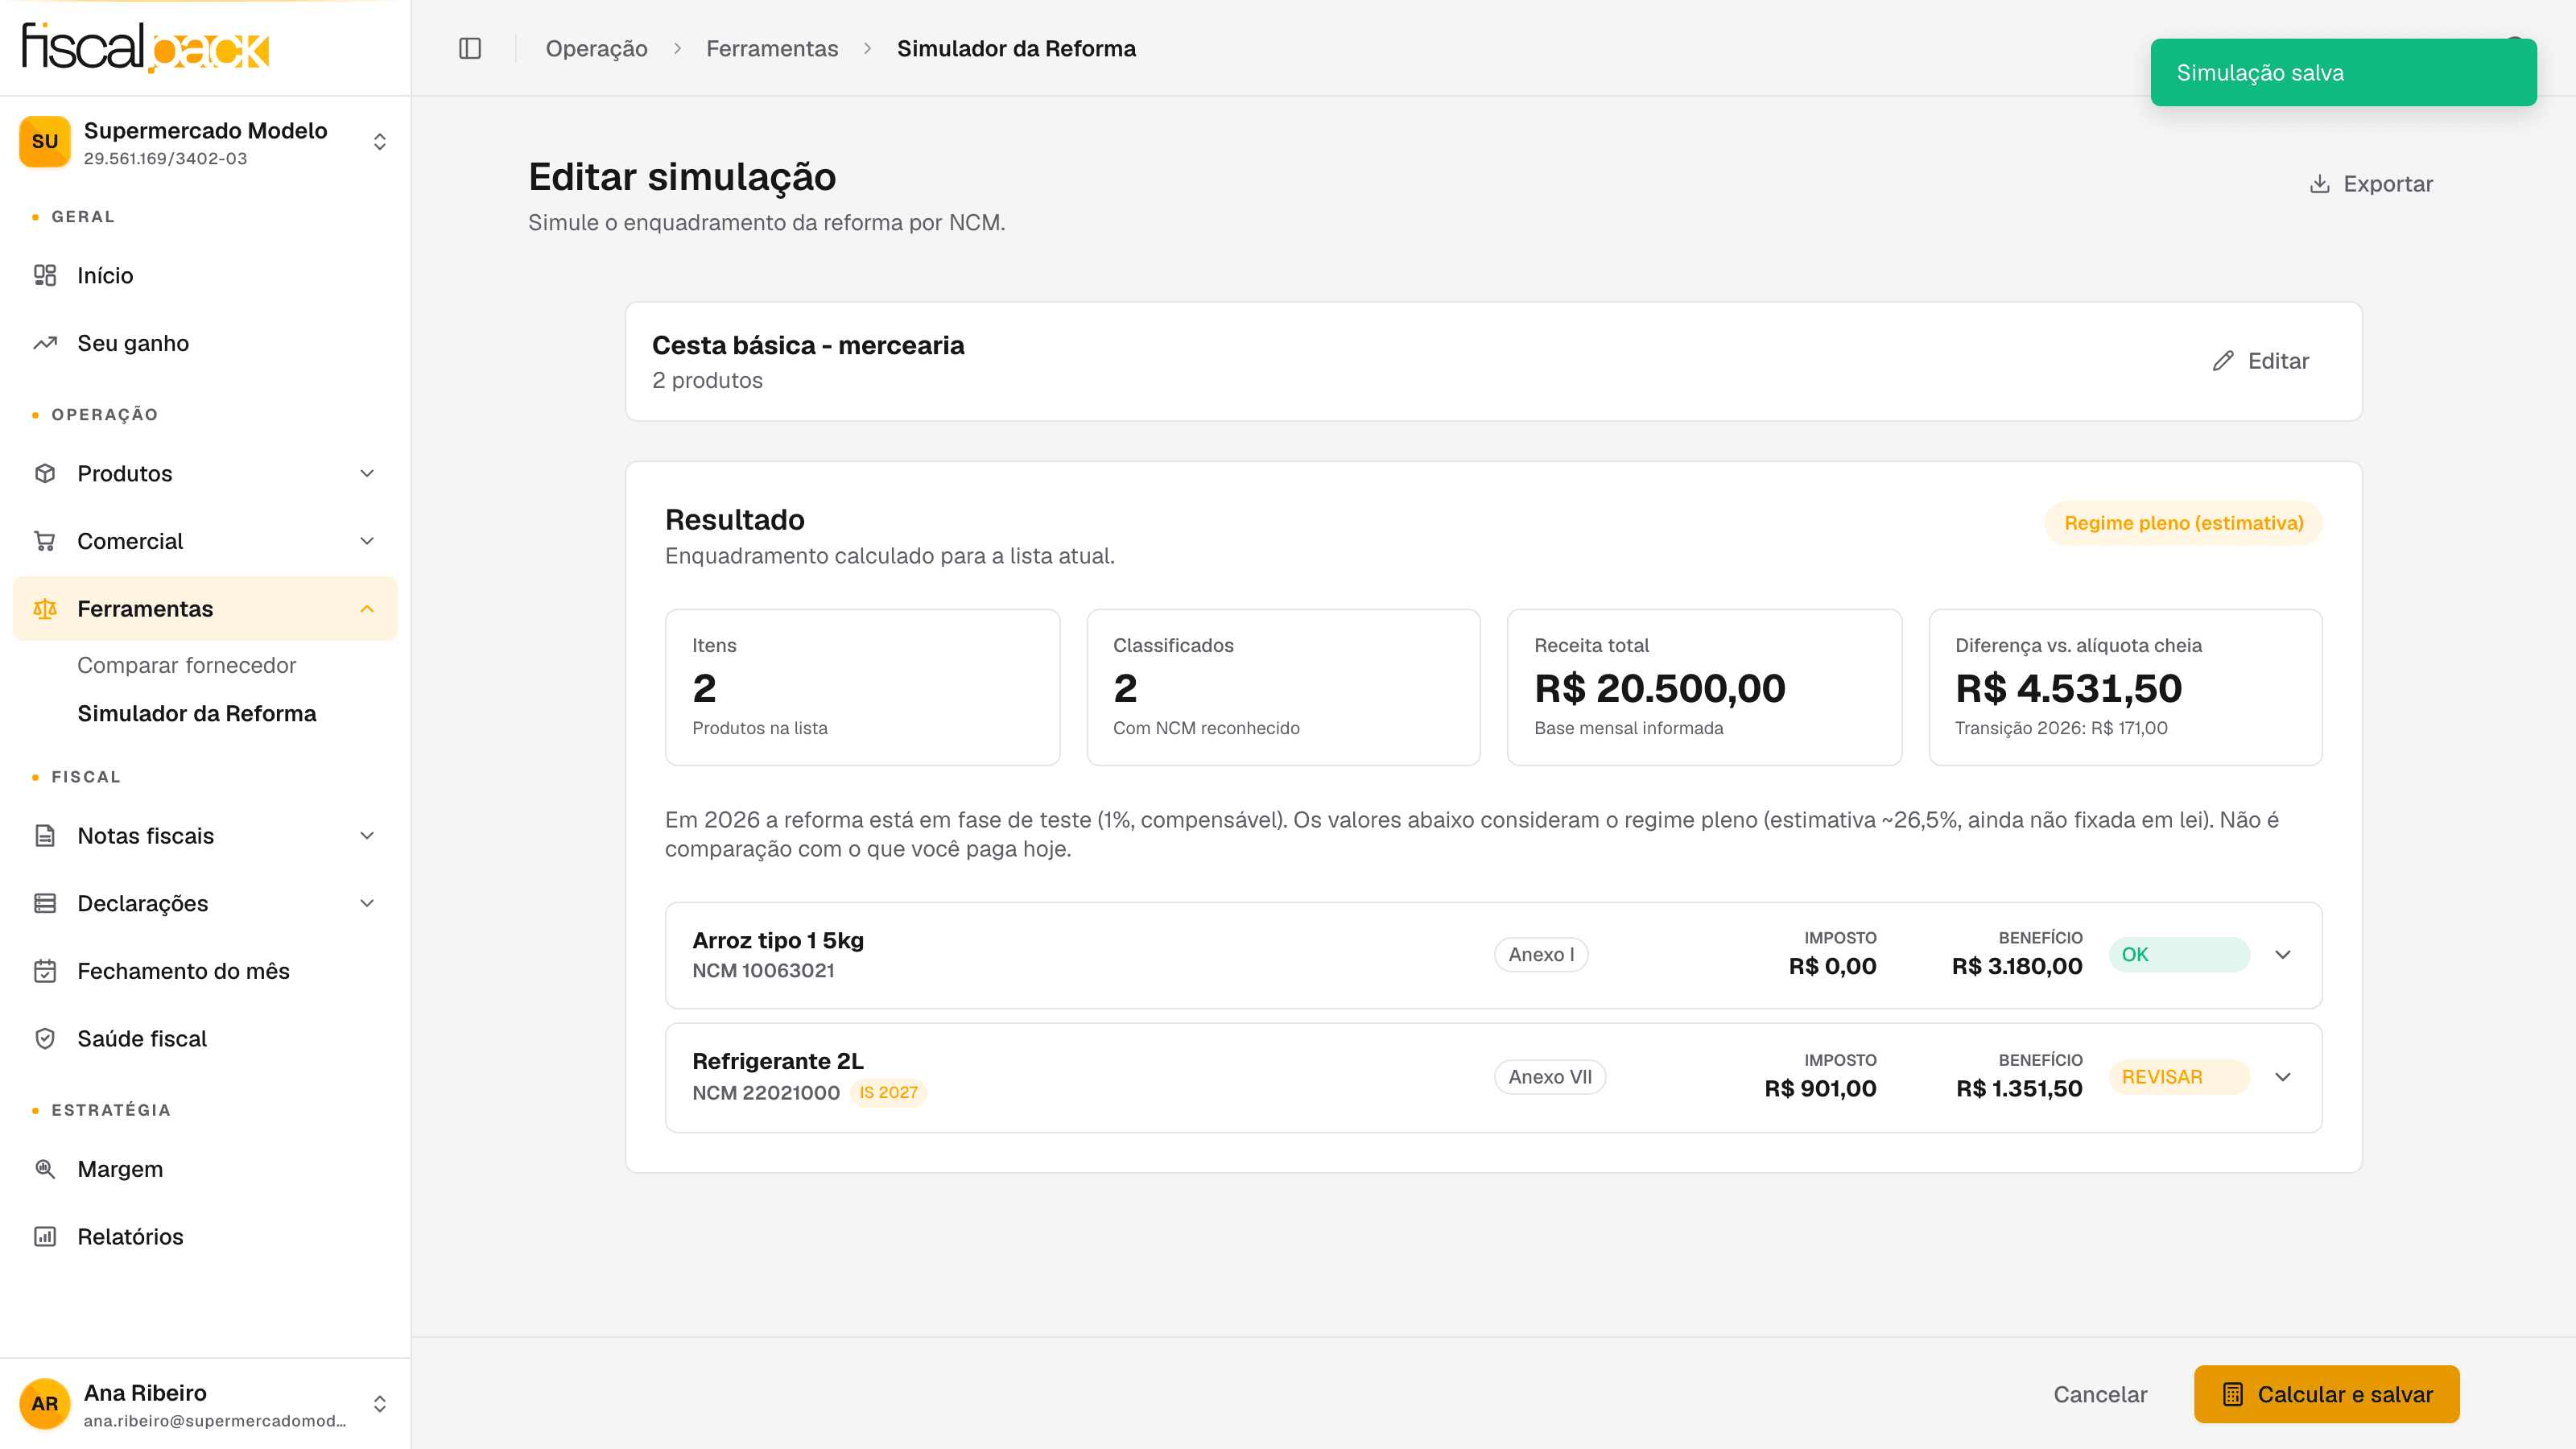Click the Exportar download icon
This screenshot has width=2576, height=1449.
[2320, 184]
